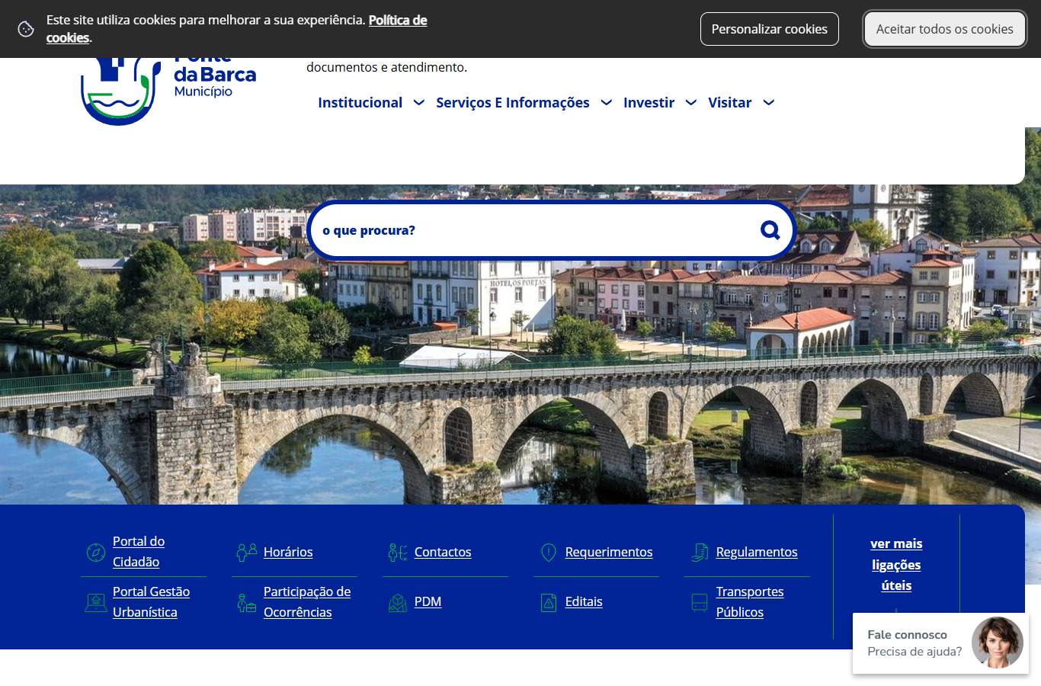
Task: Open the Editais link
Action: (584, 602)
